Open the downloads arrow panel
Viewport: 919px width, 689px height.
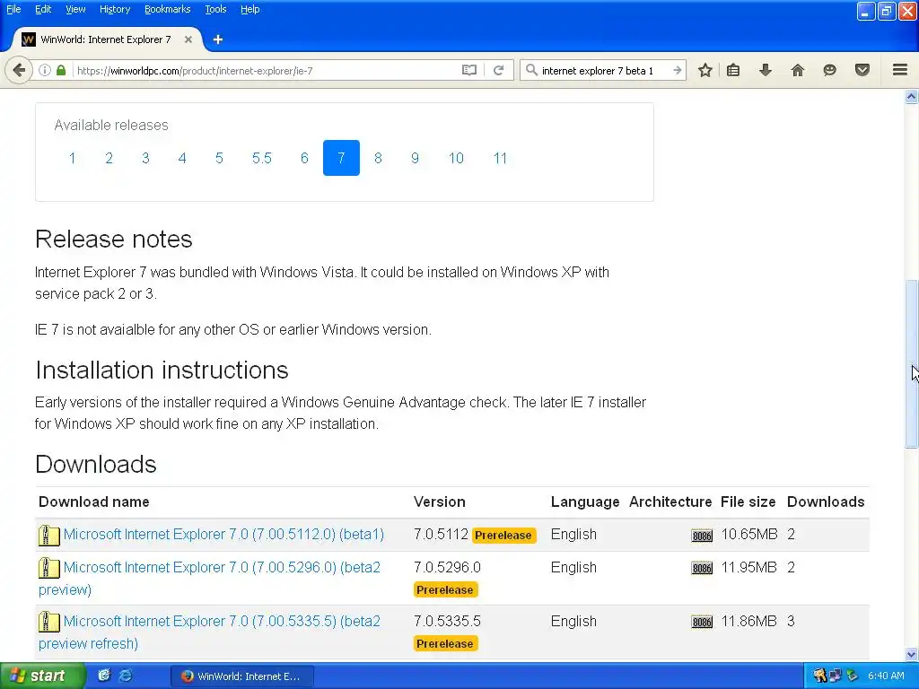[x=766, y=70]
